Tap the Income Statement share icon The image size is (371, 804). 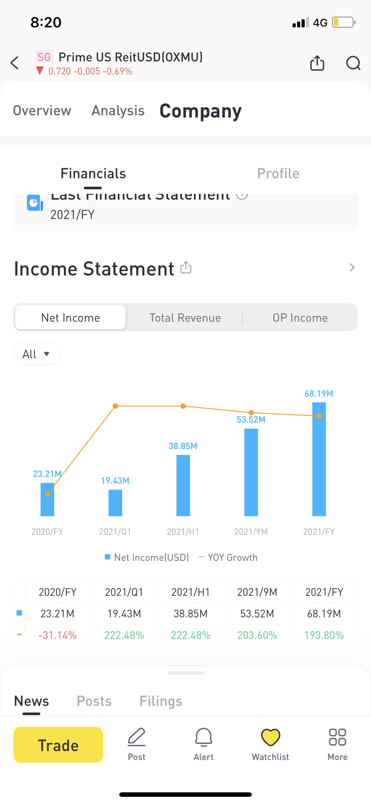tap(186, 268)
